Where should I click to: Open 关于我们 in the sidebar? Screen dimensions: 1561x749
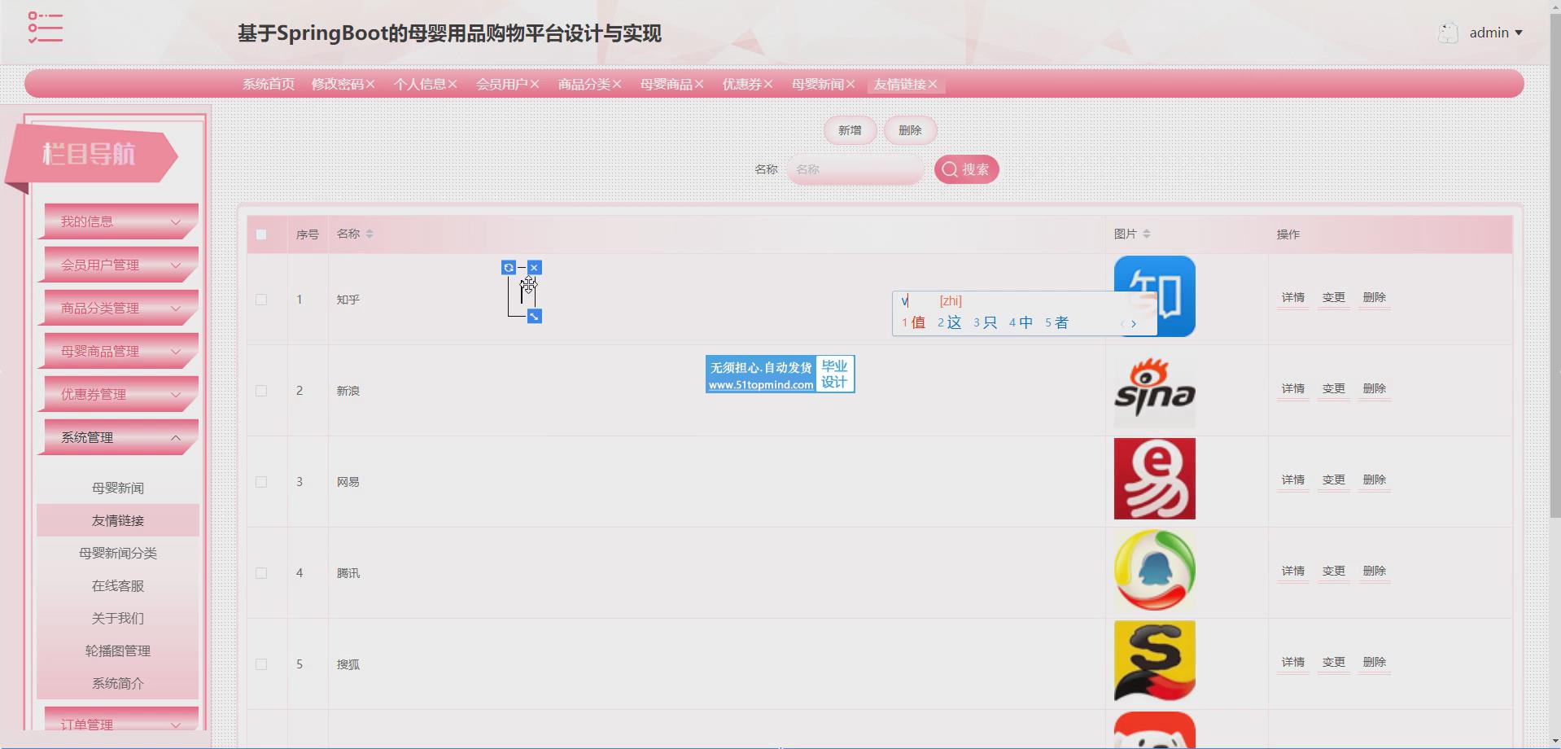[118, 618]
